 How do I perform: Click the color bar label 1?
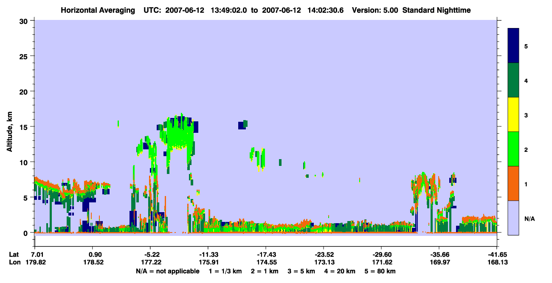point(526,184)
